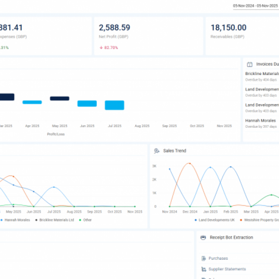This screenshot has height=279, width=279.
Task: Open Hannah Morales overdue invoice entry
Action: tap(261, 123)
